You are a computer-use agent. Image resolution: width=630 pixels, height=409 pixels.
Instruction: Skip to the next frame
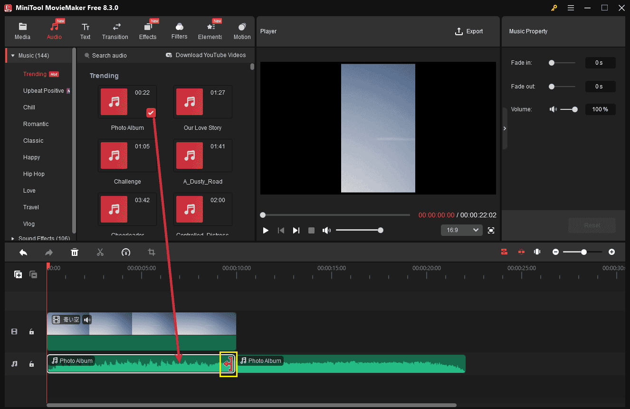(x=296, y=231)
